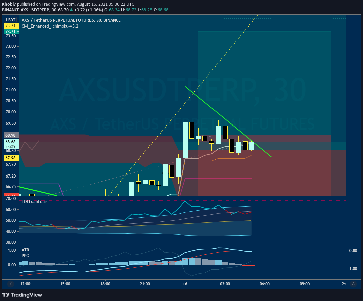This screenshot has width=363, height=301.
Task: Select the TDITuanLouis indicator label
Action: pos(35,201)
